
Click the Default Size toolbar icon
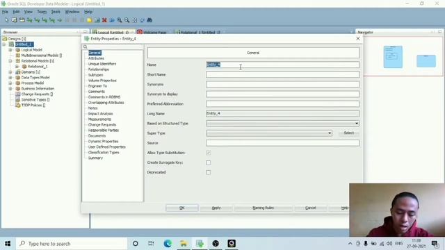(142, 20)
